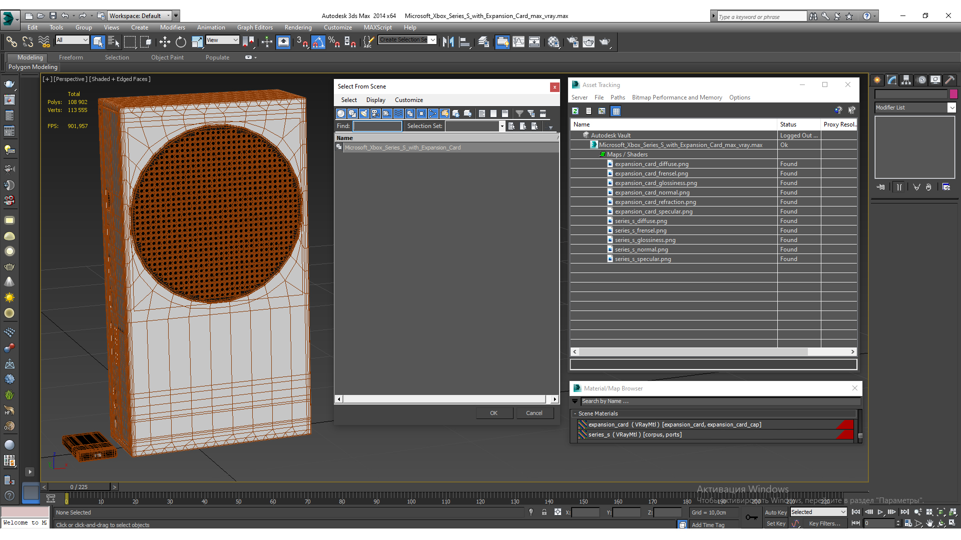Click the object color swatch in command panel
The width and height of the screenshot is (961, 540).
click(x=953, y=94)
